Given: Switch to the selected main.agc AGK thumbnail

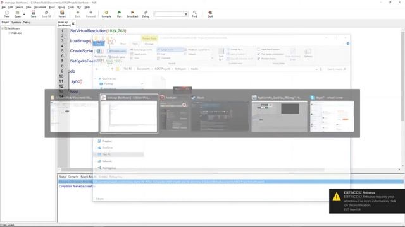Looking at the screenshot, I should (129, 113).
